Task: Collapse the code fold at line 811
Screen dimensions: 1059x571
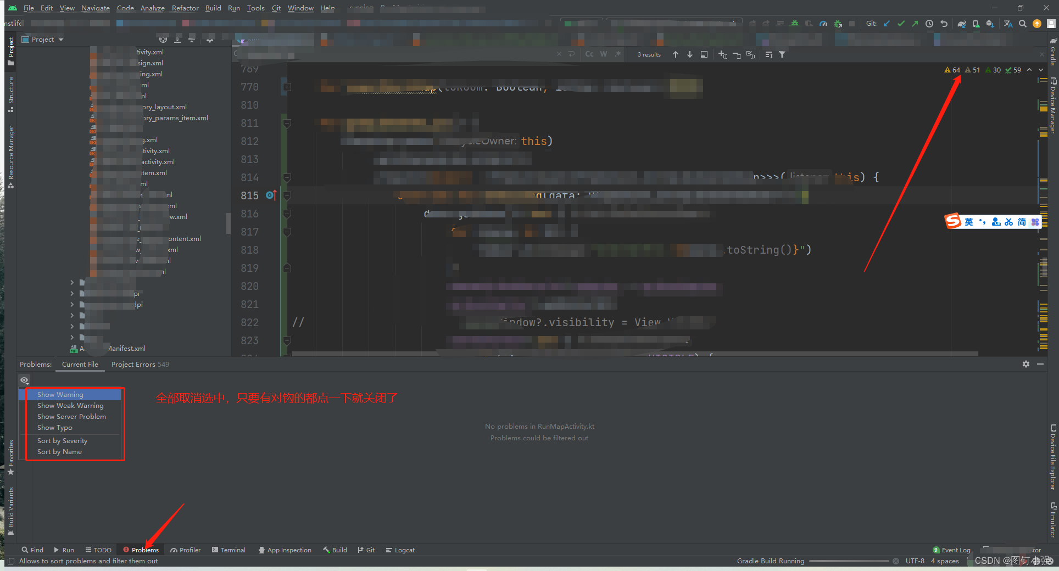Action: pos(286,123)
